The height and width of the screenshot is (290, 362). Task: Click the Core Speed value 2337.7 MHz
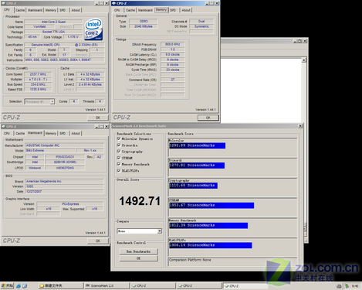(38, 74)
